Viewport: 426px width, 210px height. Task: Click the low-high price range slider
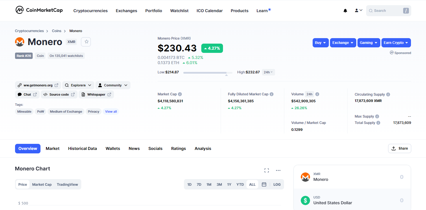(208, 73)
